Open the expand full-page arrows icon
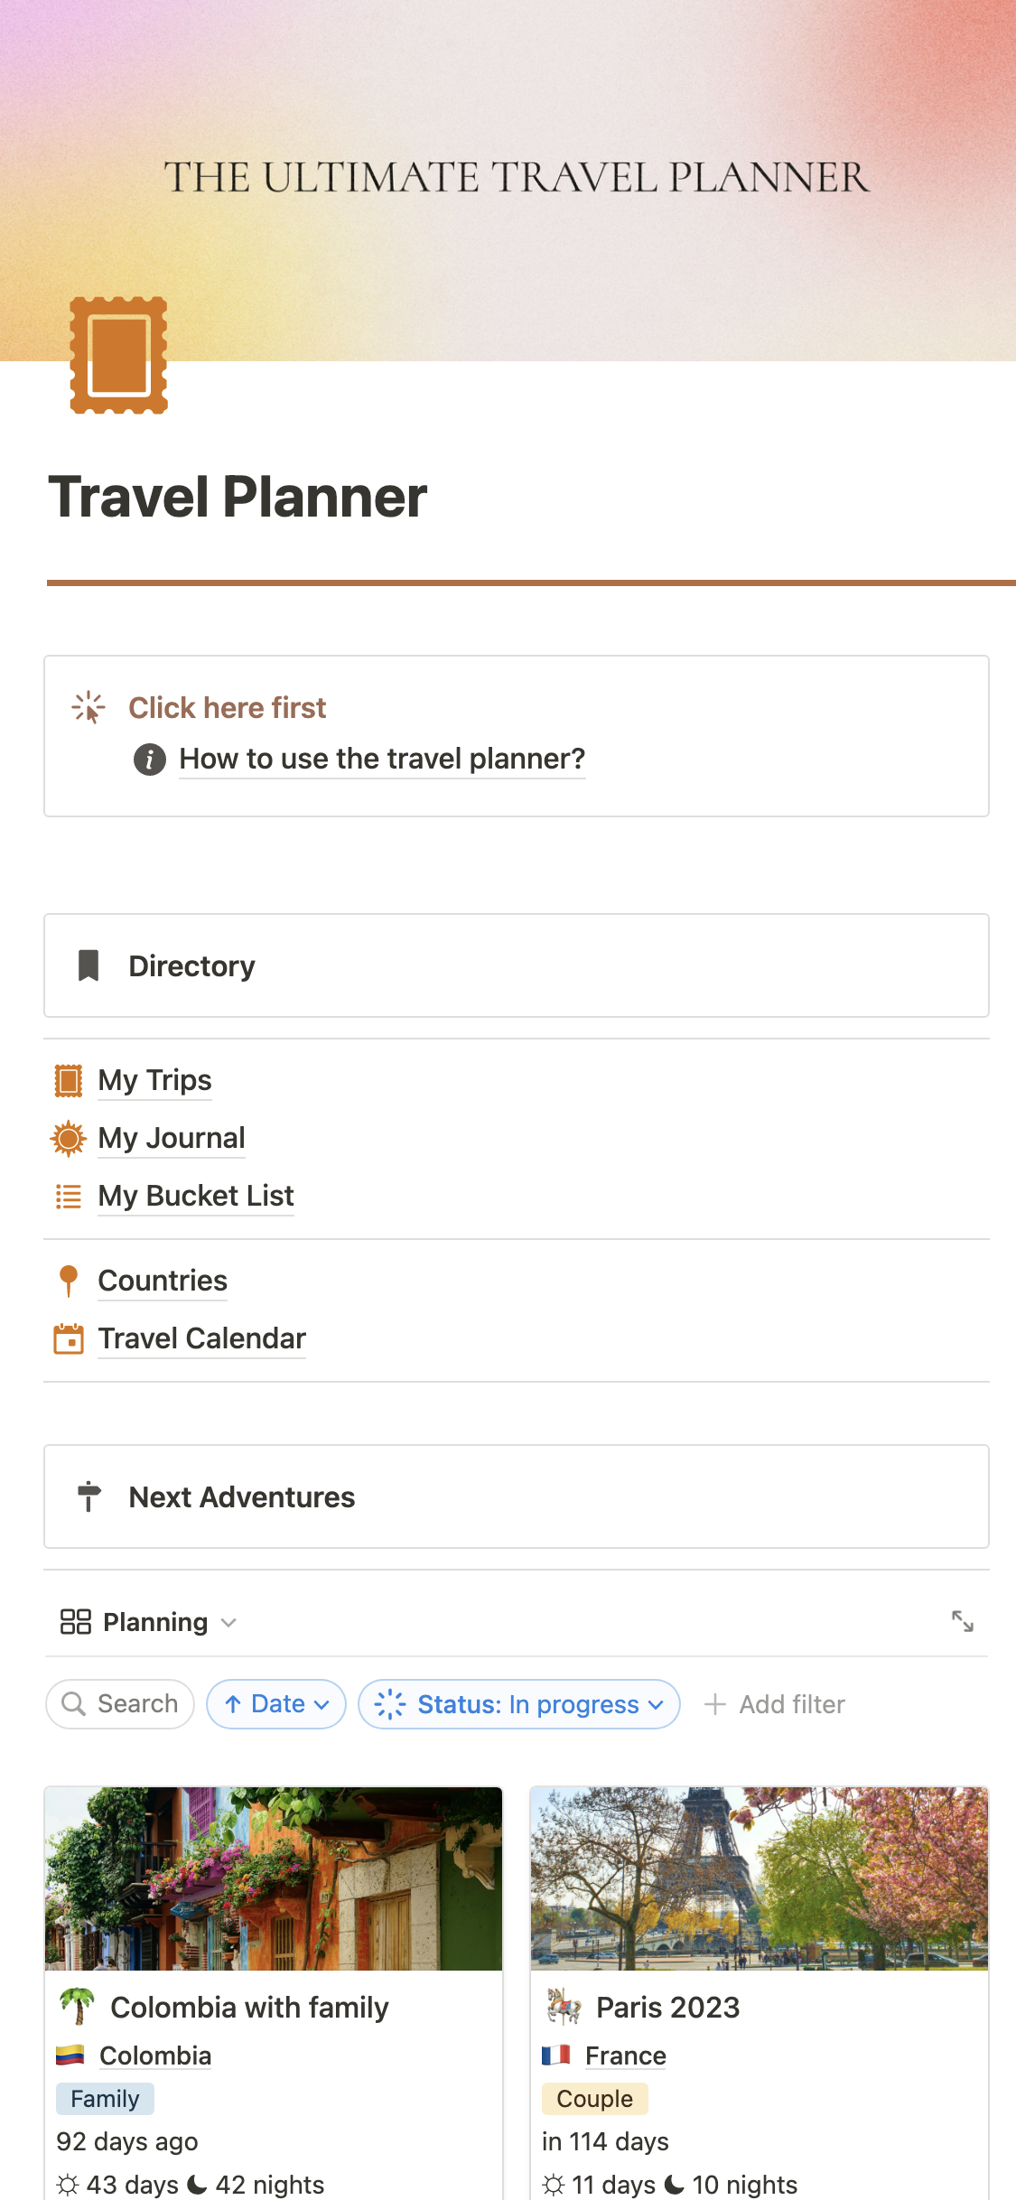 coord(963,1621)
